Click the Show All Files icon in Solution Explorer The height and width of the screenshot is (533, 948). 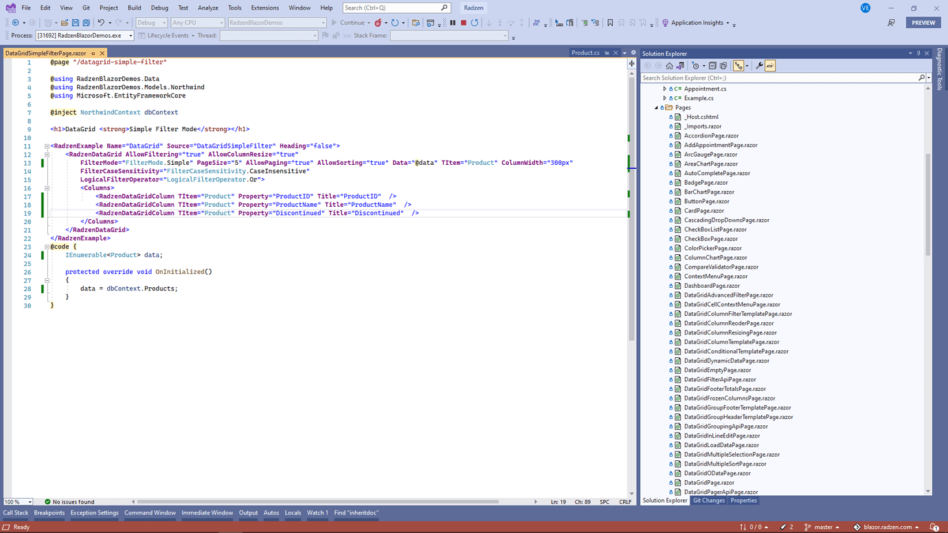[723, 66]
